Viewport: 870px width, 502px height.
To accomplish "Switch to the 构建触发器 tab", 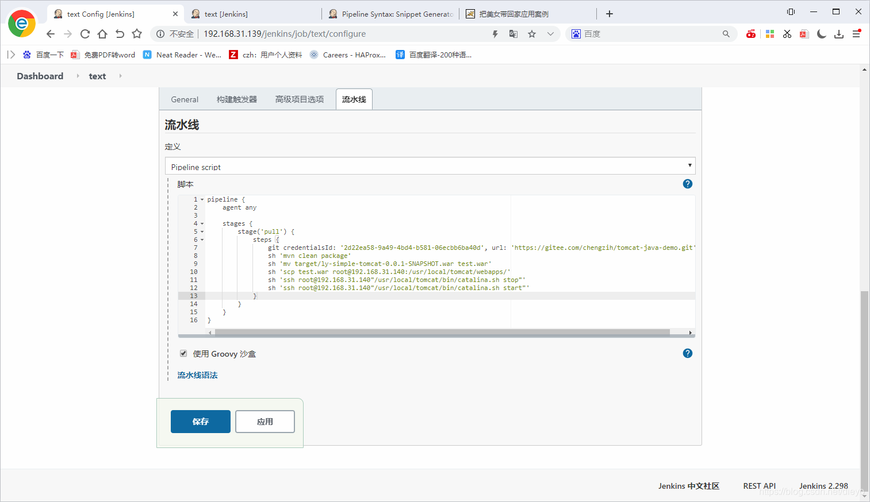I will click(x=237, y=99).
